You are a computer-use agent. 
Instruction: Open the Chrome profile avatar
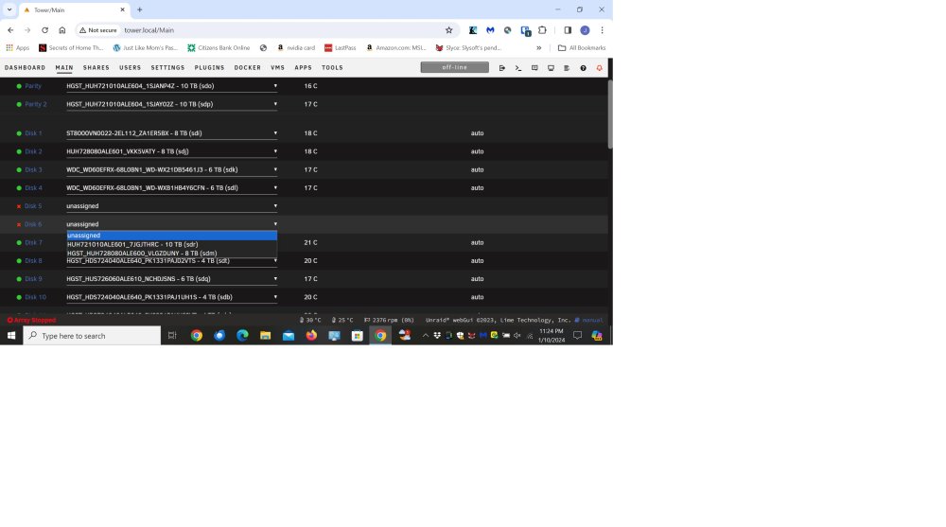(585, 30)
